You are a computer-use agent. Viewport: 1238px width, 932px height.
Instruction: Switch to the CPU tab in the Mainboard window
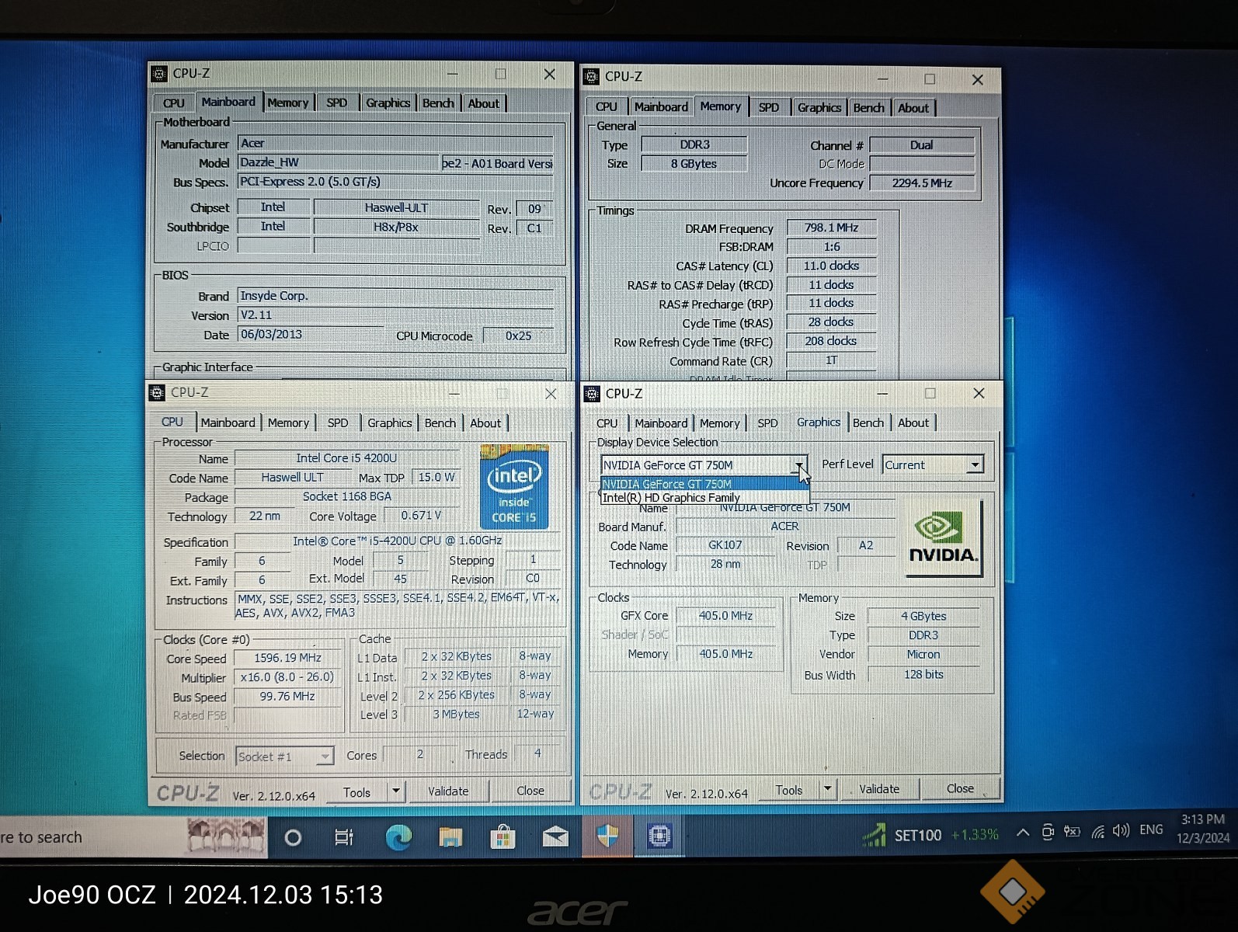point(174,103)
